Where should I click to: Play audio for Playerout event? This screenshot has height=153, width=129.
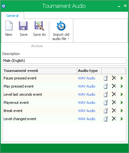click(122, 103)
